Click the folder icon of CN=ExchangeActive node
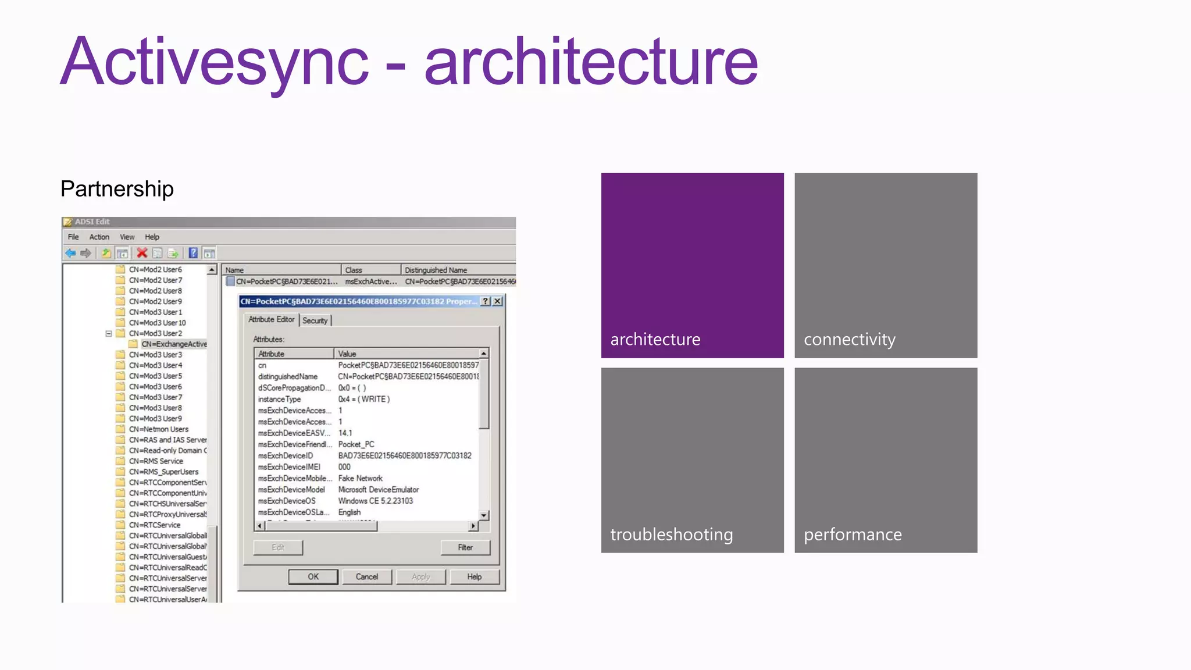 133,344
